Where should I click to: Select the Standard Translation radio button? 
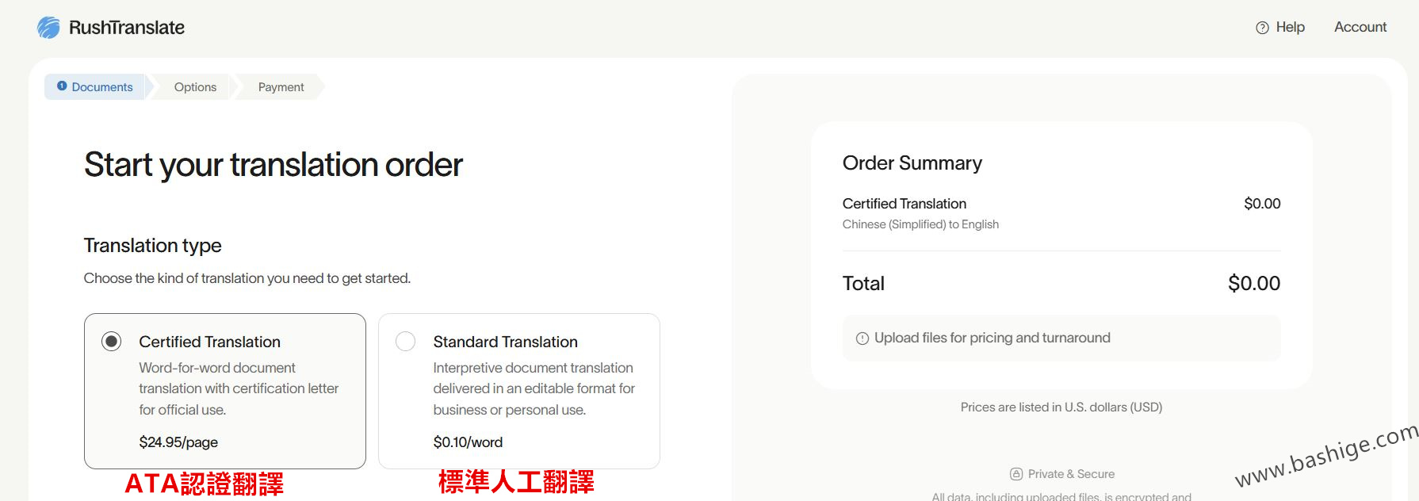point(405,342)
